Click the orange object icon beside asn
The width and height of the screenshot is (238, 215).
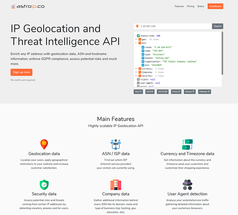pos(140,43)
